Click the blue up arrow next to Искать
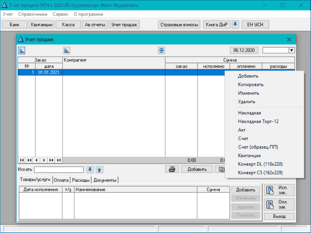The width and height of the screenshot is (311, 233). [99, 169]
